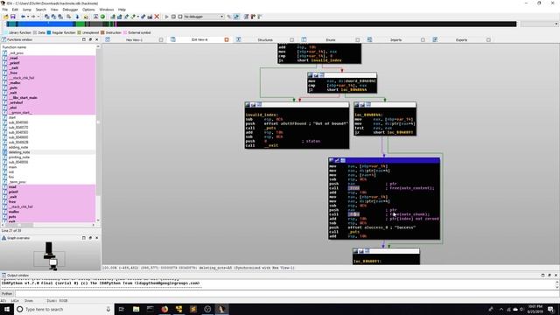Click the Function name column header
Image resolution: width=560 pixels, height=315 pixels.
[48, 47]
